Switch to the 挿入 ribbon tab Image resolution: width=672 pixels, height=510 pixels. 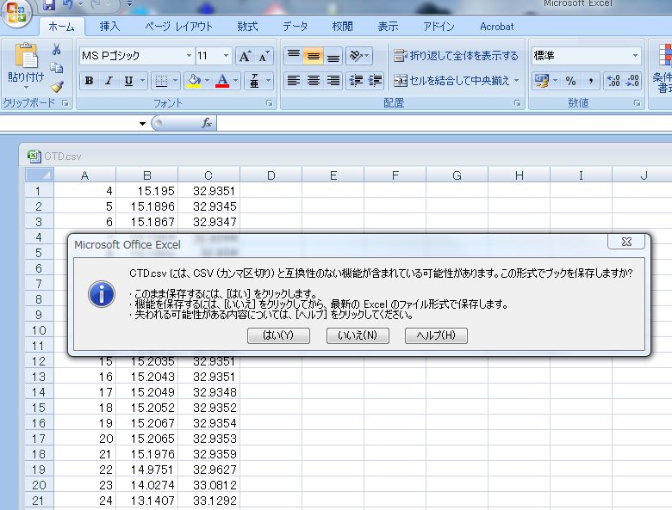click(109, 27)
